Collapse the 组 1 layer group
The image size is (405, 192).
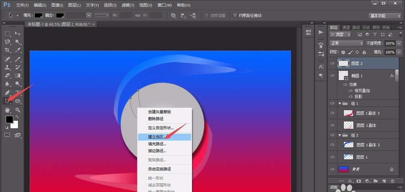click(x=340, y=104)
